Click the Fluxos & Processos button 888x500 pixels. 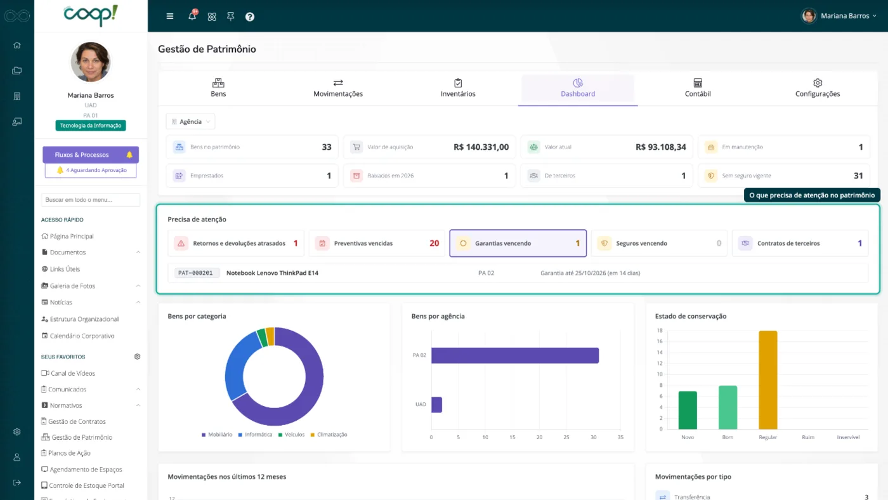click(91, 155)
